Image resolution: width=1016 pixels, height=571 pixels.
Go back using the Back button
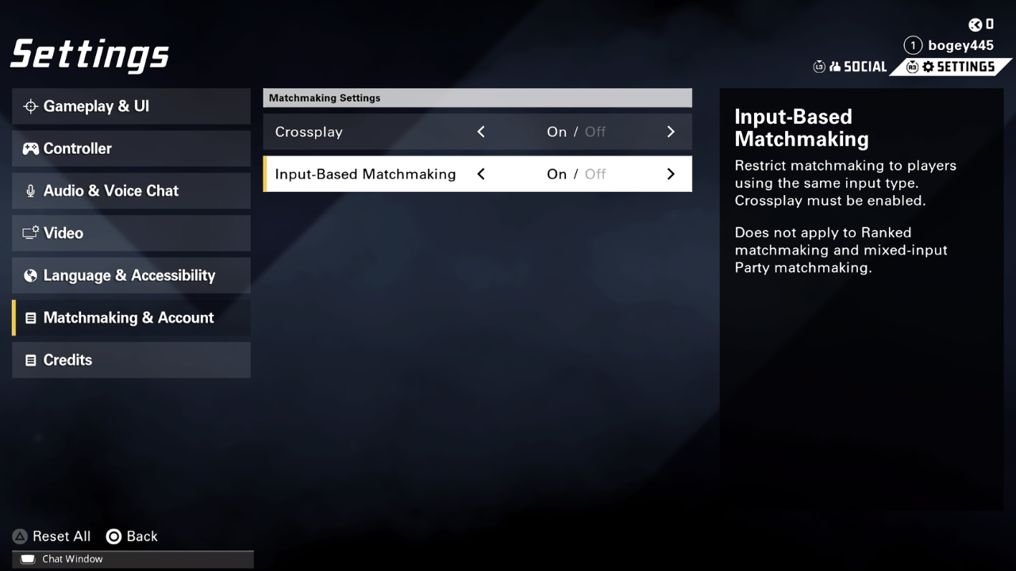click(x=133, y=537)
